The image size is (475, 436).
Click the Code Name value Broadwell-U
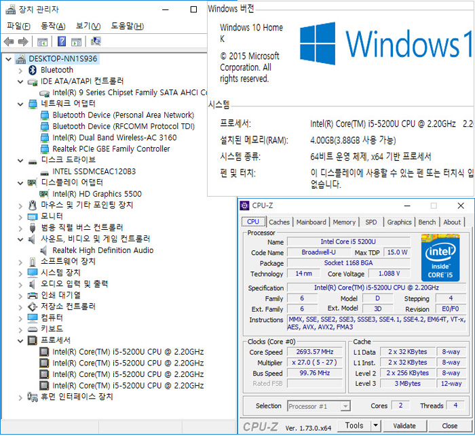tap(318, 252)
